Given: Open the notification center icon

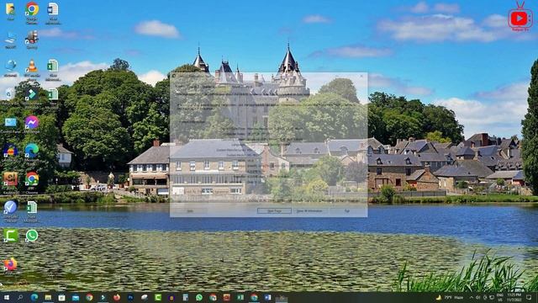Looking at the screenshot, I should point(529,297).
